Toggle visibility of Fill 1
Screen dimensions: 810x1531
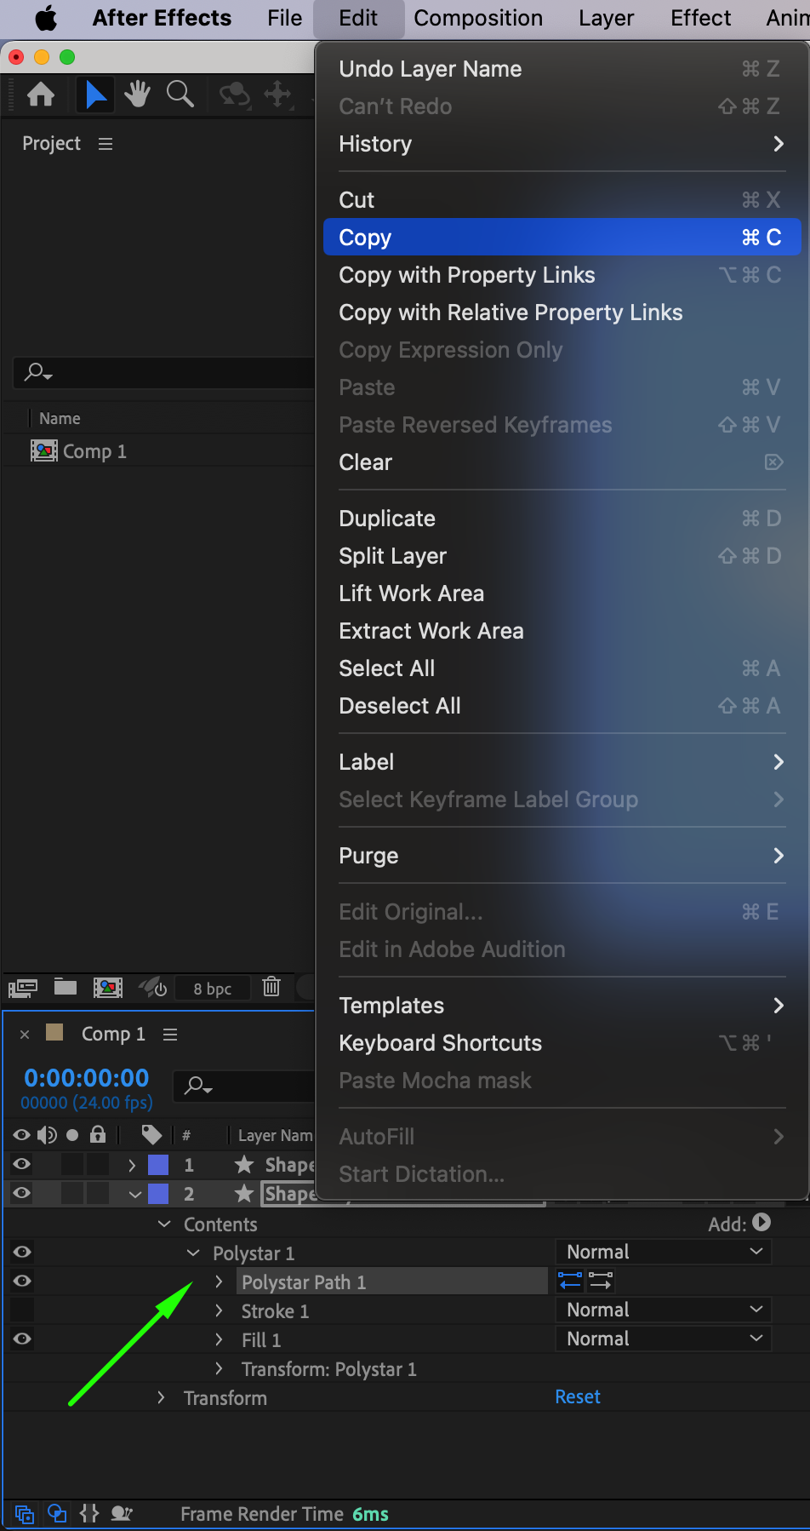pos(23,1339)
